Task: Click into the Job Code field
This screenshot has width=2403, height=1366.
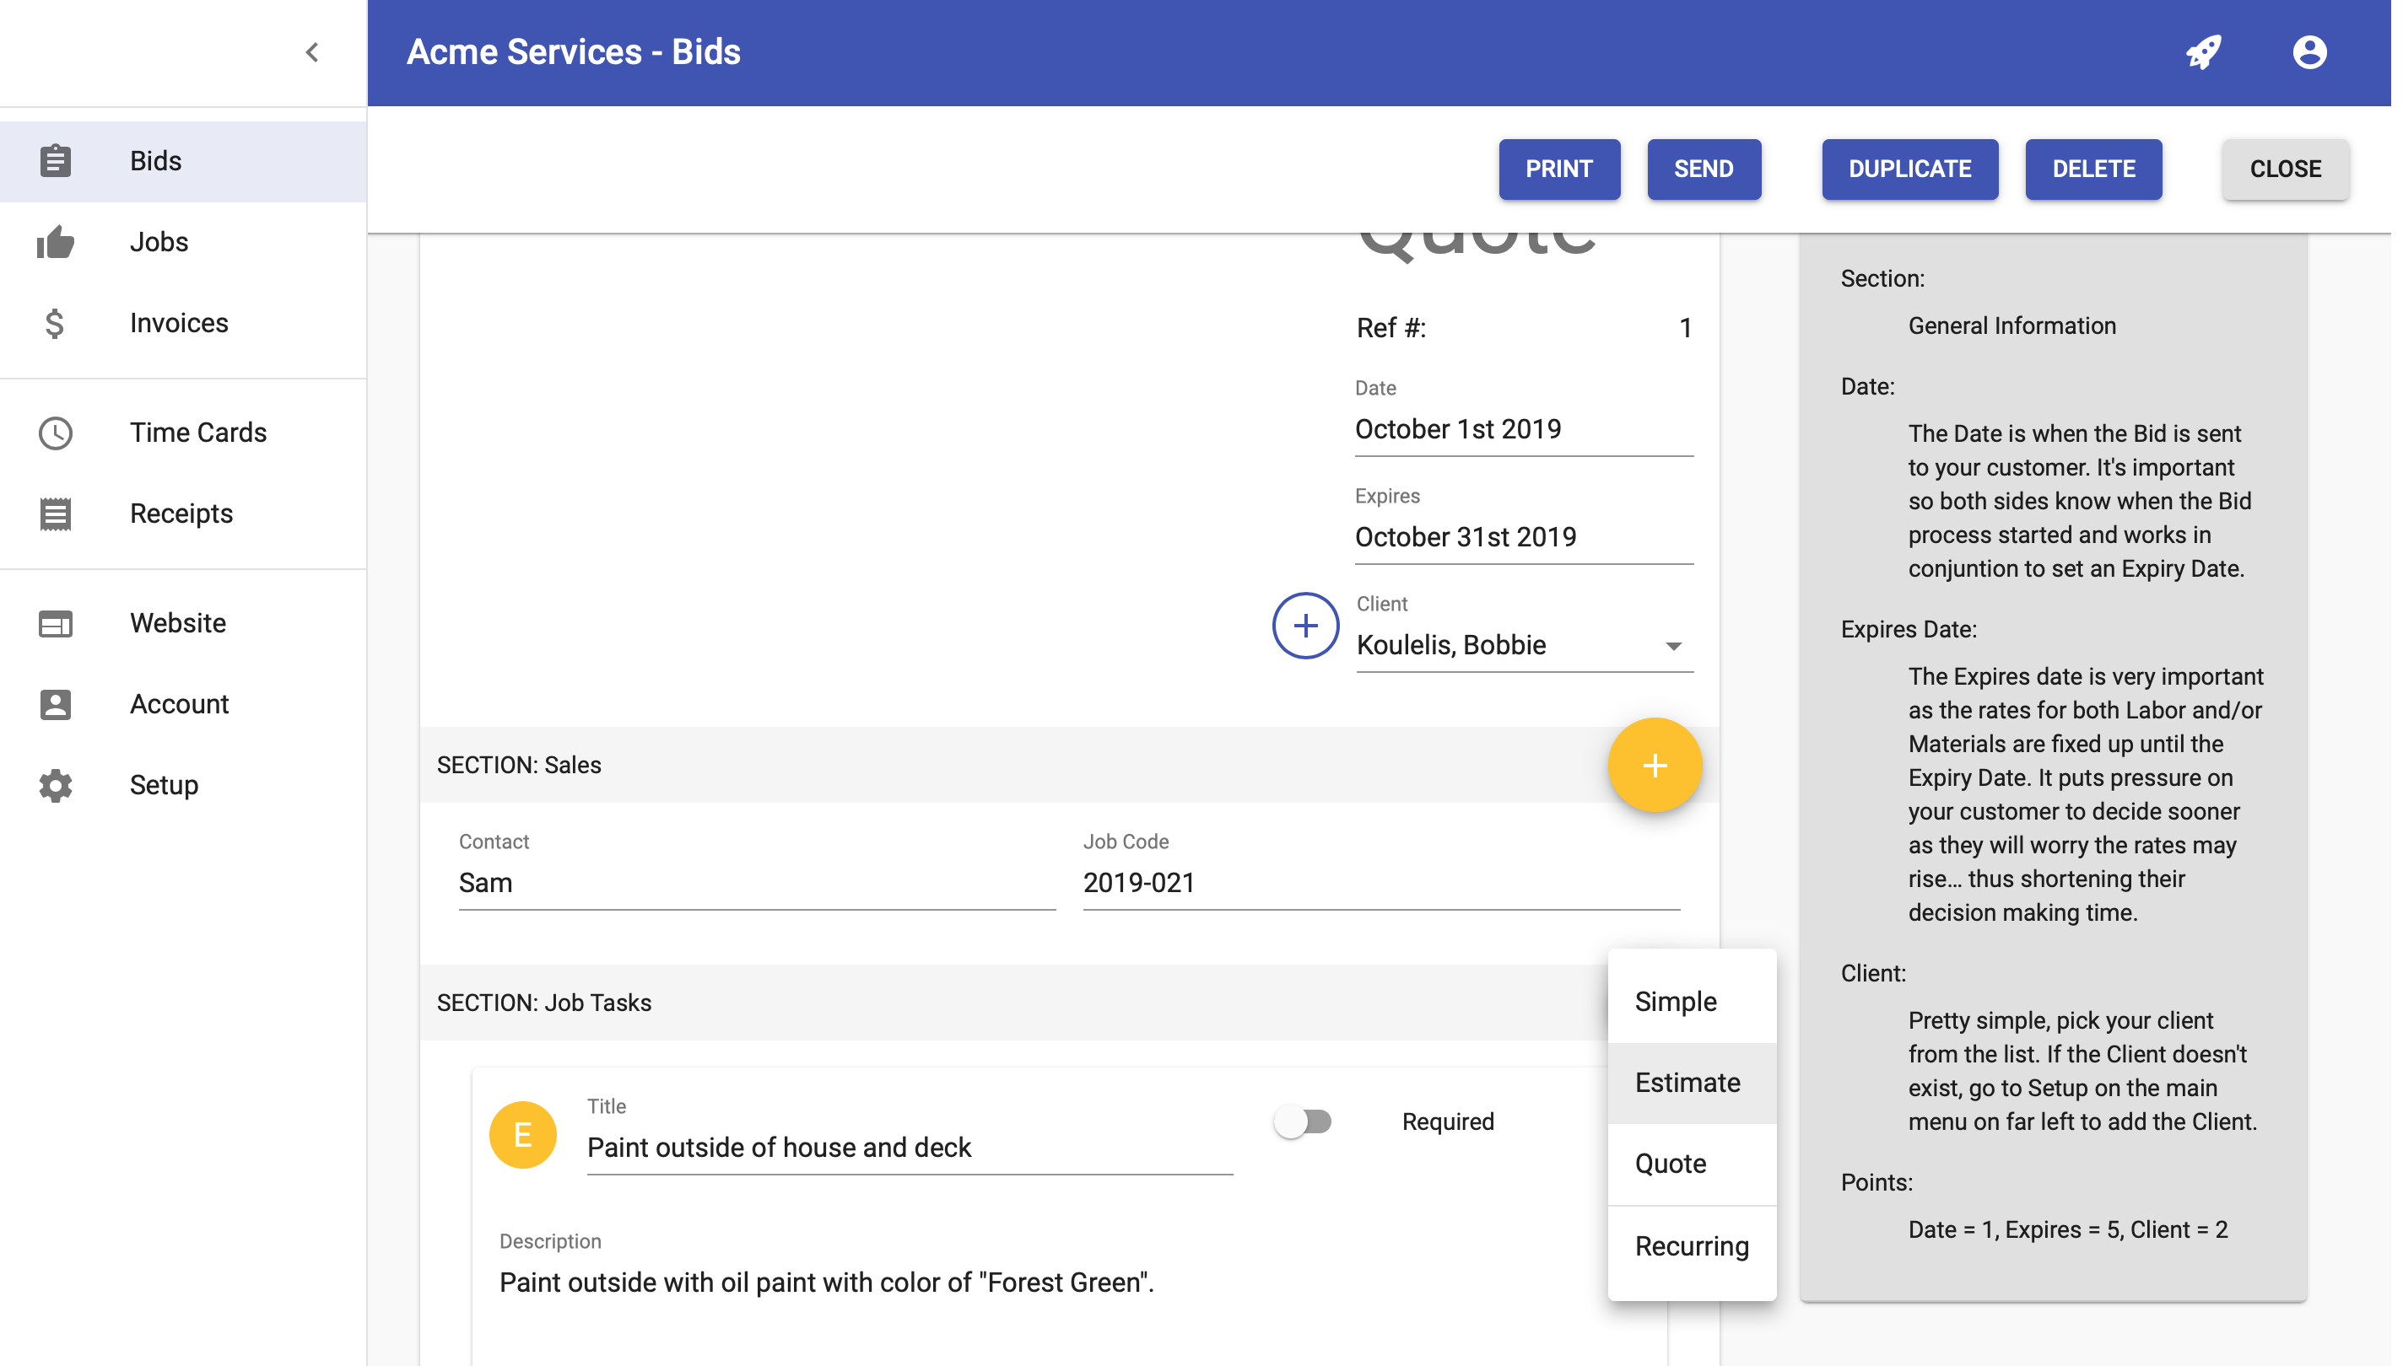Action: (x=1380, y=883)
